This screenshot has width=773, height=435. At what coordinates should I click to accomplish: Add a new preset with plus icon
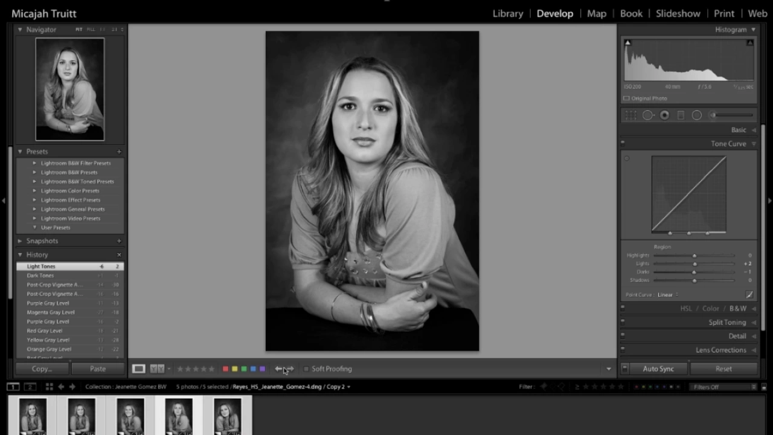tap(119, 152)
